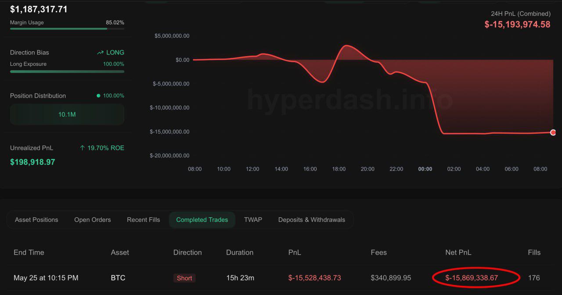
Task: Click the 24H PnL $-15,193,974.58 value
Action: (517, 25)
